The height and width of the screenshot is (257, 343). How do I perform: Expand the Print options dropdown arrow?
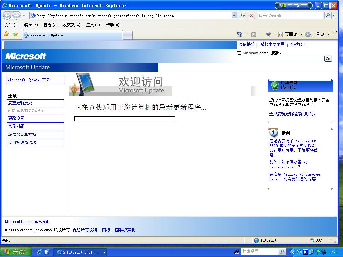tap(275, 34)
